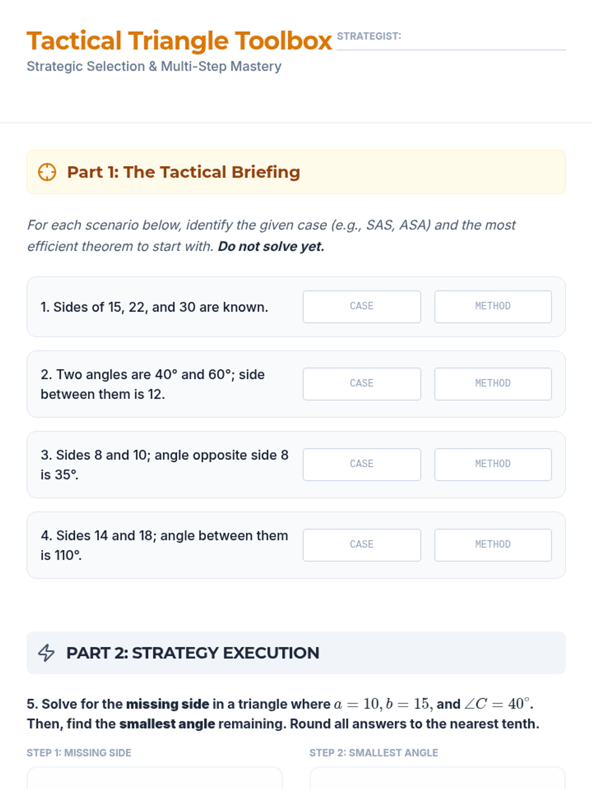The image size is (592, 789).
Task: Click the Step 2 Smallest Angle answer box
Action: [437, 779]
